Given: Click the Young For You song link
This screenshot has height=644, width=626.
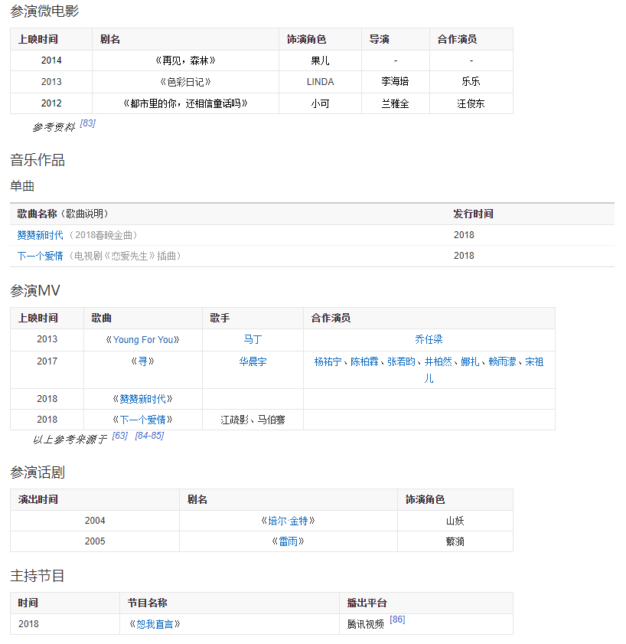Looking at the screenshot, I should (143, 340).
